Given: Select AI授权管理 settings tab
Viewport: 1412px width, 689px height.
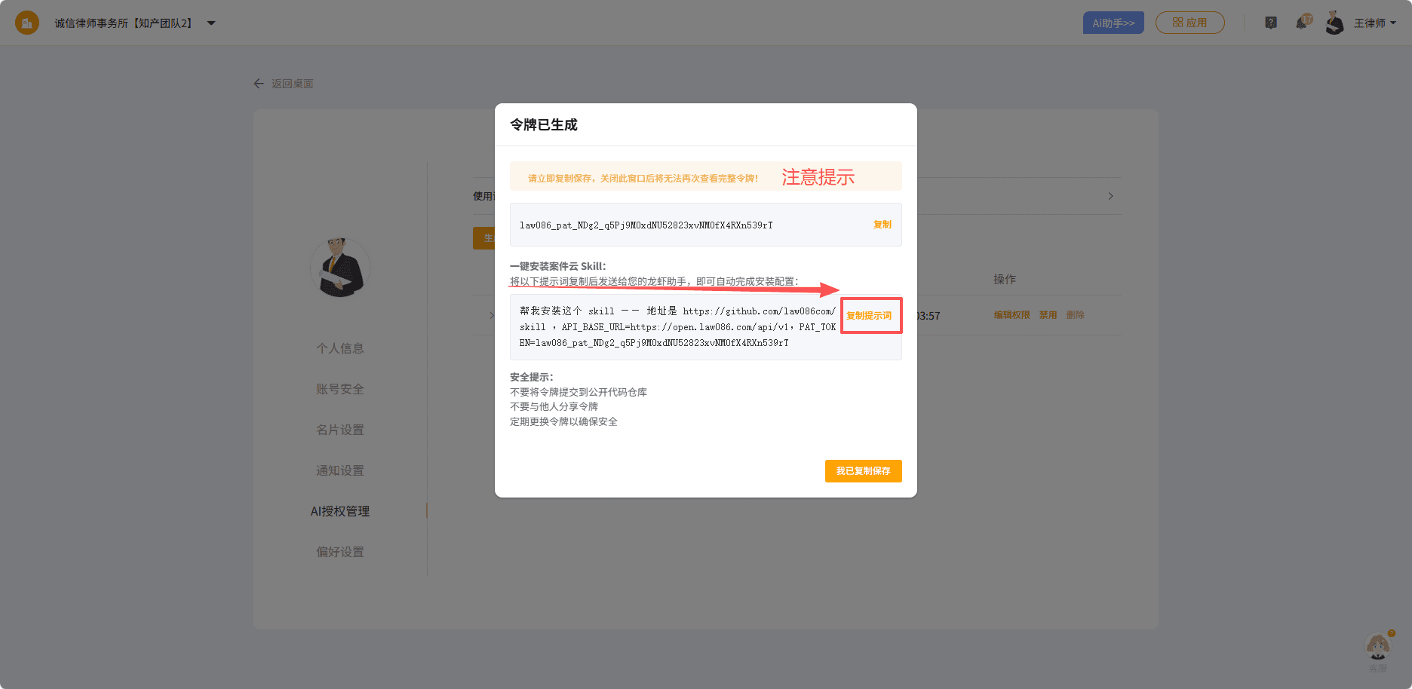Looking at the screenshot, I should (x=340, y=511).
